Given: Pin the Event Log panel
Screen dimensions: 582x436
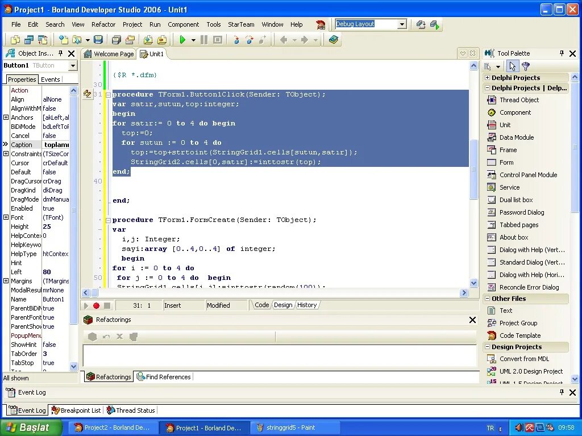Looking at the screenshot, I should coord(562,392).
